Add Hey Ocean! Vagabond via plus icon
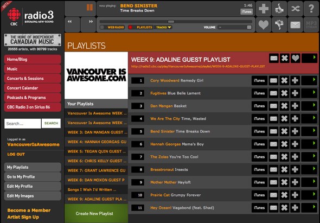 (295, 208)
